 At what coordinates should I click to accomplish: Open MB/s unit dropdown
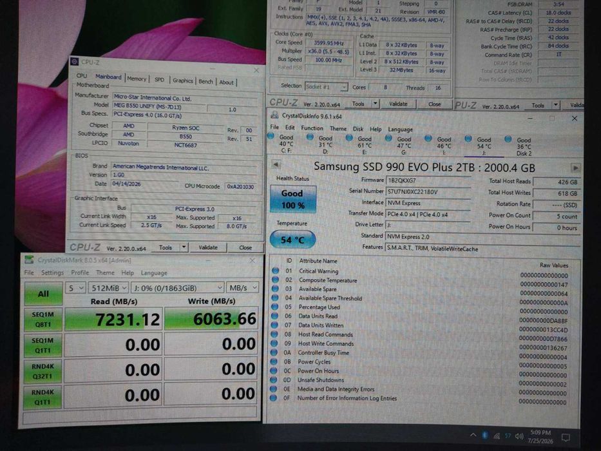pyautogui.click(x=242, y=287)
